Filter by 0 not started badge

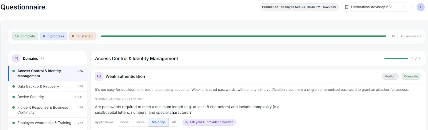click(x=82, y=36)
